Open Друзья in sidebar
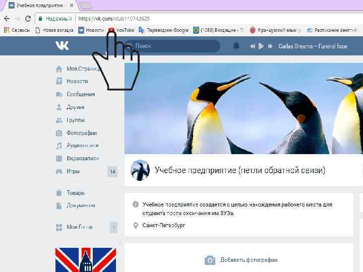The height and width of the screenshot is (272, 363). [76, 107]
